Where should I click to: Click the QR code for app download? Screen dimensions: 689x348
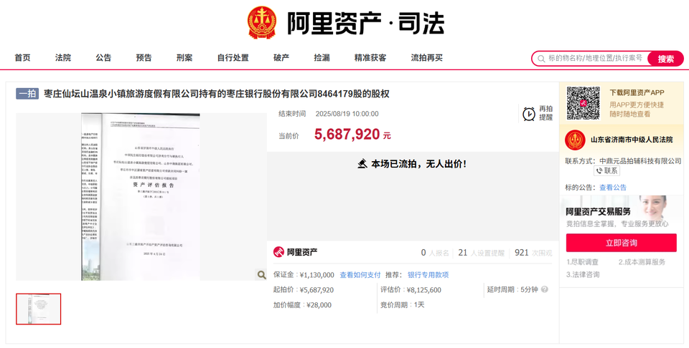(583, 103)
